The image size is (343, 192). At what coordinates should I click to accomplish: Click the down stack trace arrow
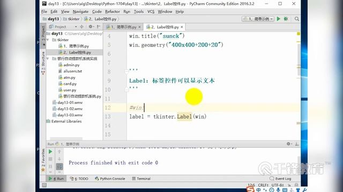(59, 159)
